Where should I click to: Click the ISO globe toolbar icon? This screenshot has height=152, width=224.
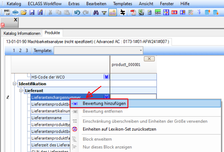click(15, 12)
